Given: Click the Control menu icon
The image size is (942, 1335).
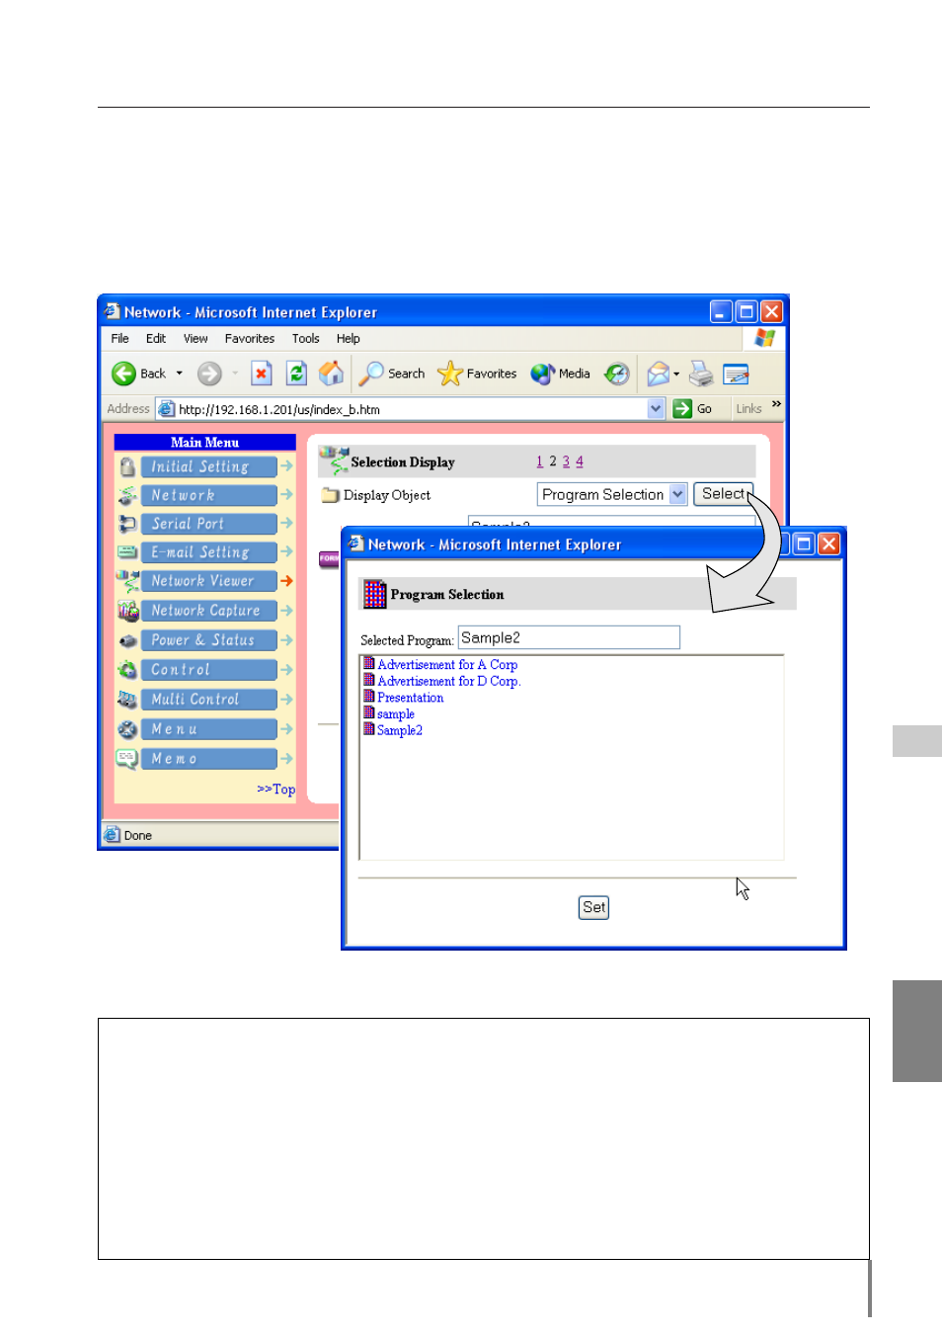Looking at the screenshot, I should tap(127, 670).
